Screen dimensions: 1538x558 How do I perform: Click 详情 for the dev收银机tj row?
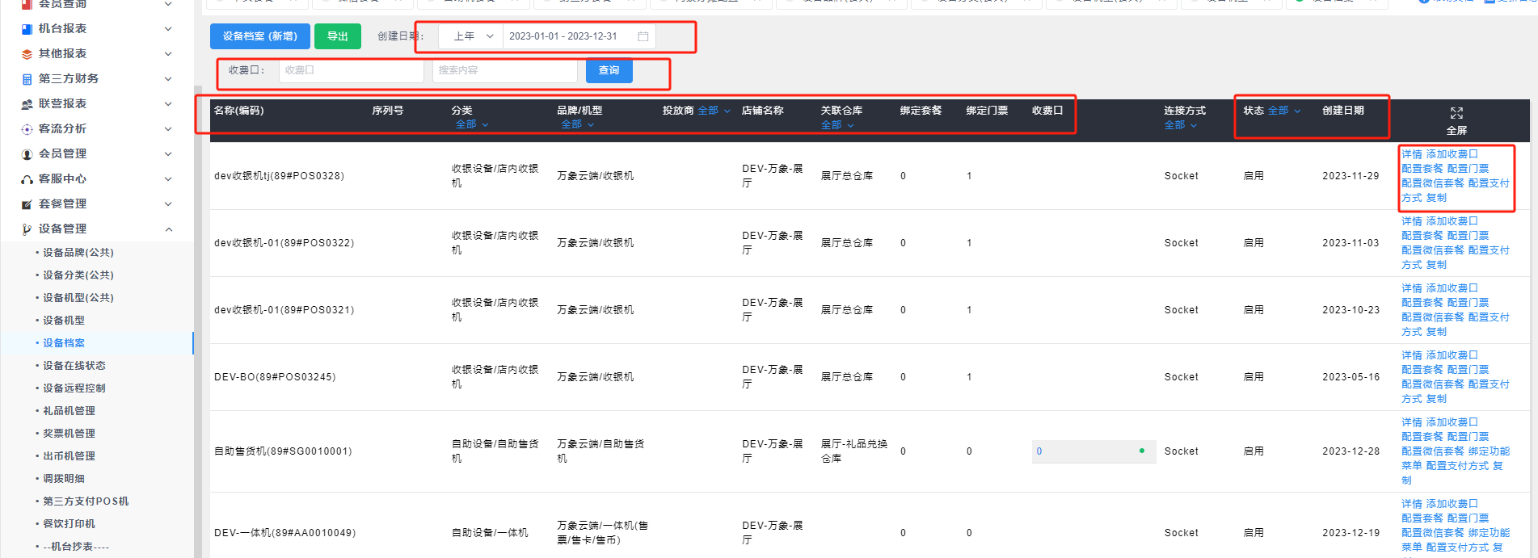(1411, 154)
